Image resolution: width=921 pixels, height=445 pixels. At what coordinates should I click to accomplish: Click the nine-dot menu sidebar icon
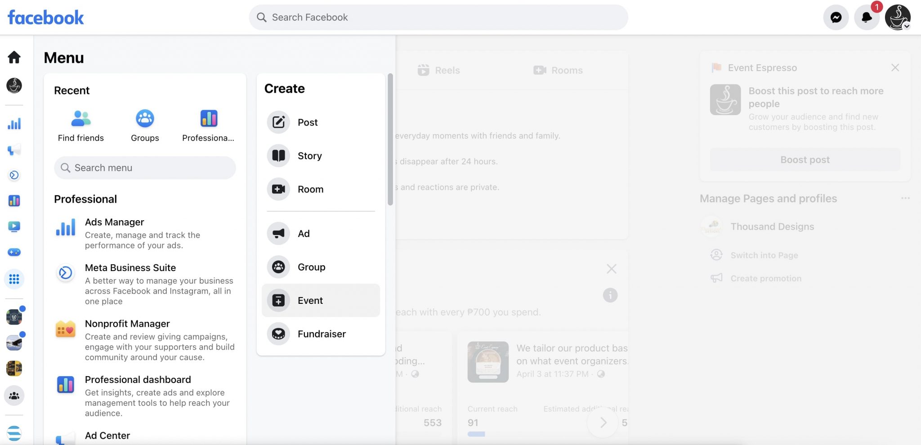click(14, 279)
